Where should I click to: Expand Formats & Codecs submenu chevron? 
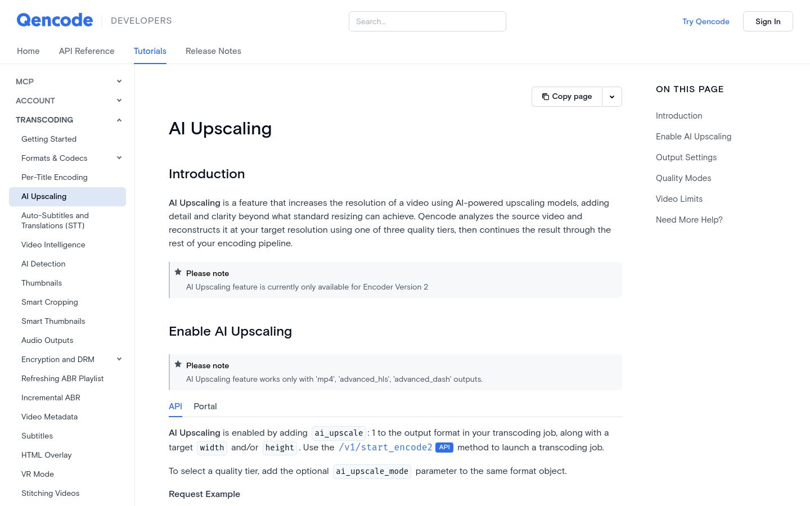tap(119, 158)
